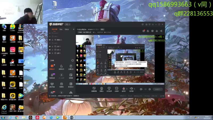Image resolution: width=213 pixels, height=120 pixels.
Task: Hide the 文本 1 source
Action: [50, 46]
